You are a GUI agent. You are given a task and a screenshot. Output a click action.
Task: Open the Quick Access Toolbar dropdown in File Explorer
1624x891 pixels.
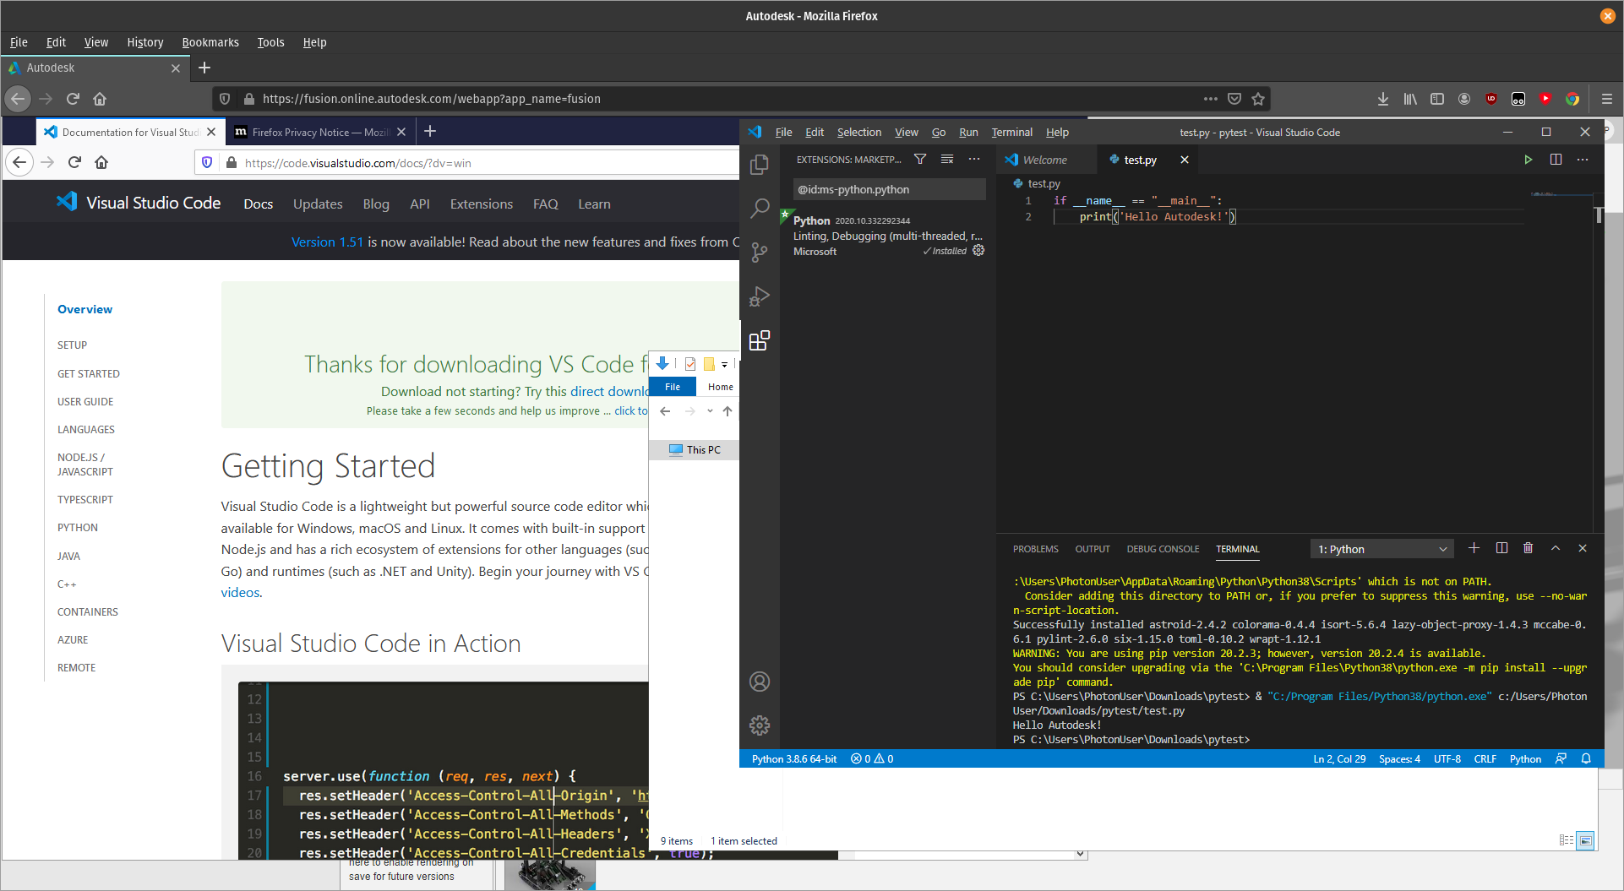[724, 364]
